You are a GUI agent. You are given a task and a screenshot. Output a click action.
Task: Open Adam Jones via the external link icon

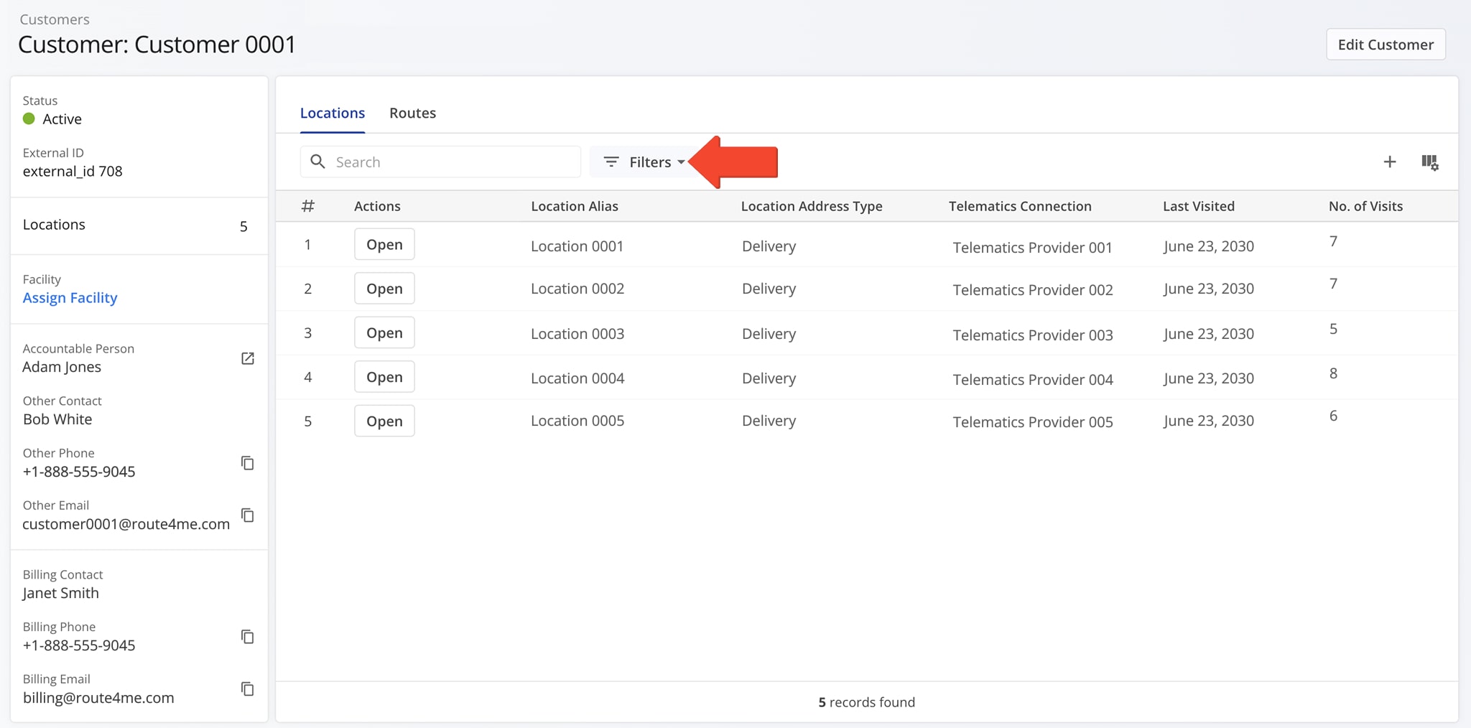point(248,358)
